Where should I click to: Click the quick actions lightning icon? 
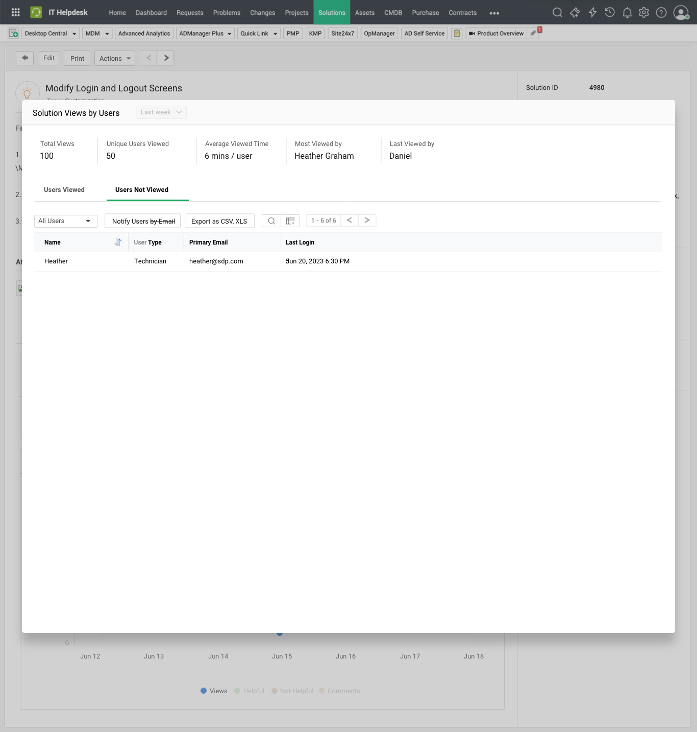(x=592, y=13)
